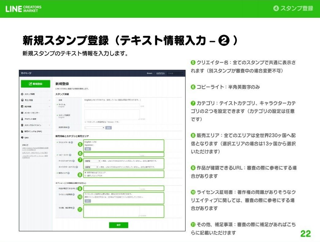Click the 作品が確認できるURL input field

pos(112,188)
